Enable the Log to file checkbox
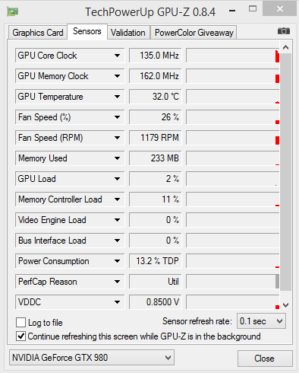Screen dimensions: 299x373 [20, 323]
